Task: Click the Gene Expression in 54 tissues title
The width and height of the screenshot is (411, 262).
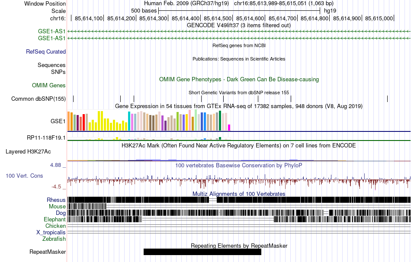Action: pos(239,106)
